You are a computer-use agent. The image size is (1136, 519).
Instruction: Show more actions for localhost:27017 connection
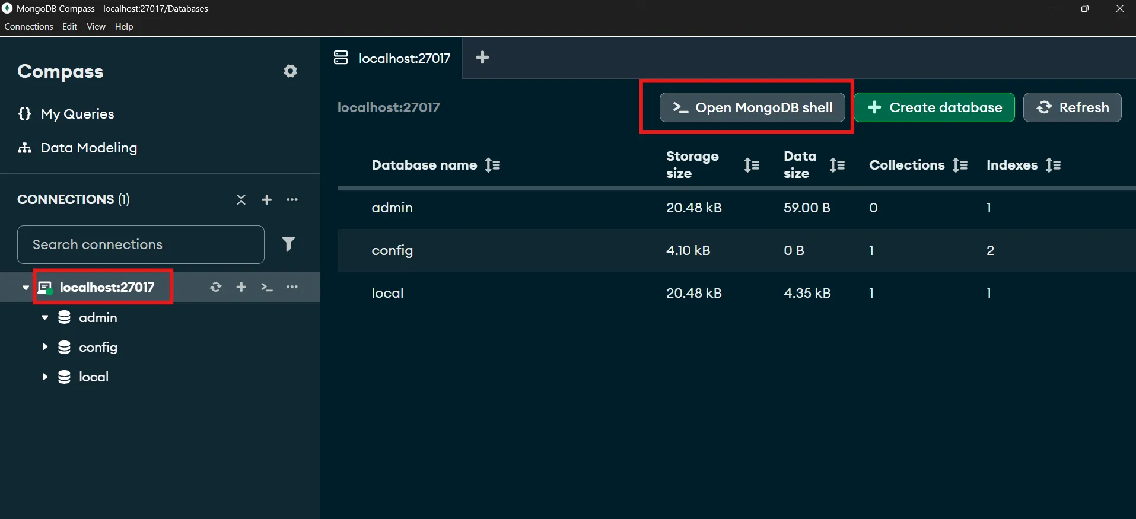coord(292,288)
